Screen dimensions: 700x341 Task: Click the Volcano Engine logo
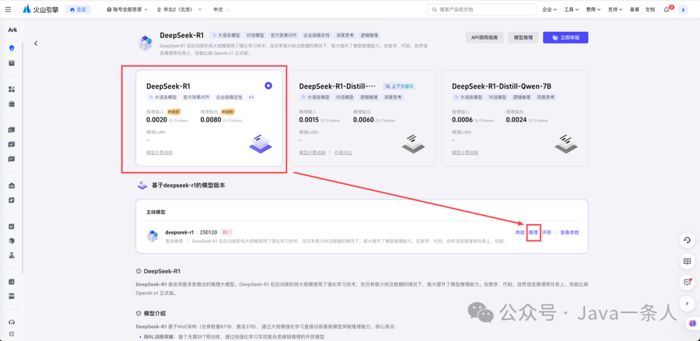[x=40, y=9]
